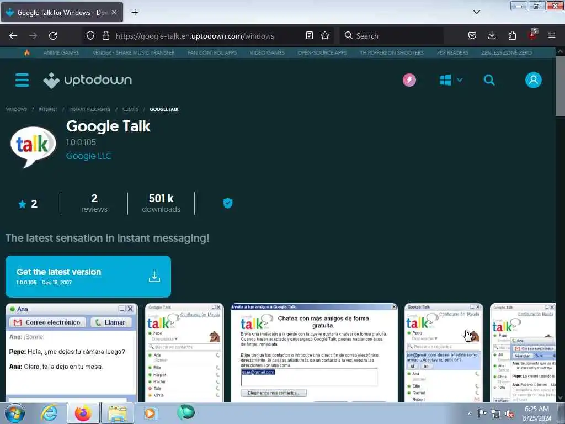Click the taskbar clock 6:25 AM
The height and width of the screenshot is (424, 565).
pos(537,414)
